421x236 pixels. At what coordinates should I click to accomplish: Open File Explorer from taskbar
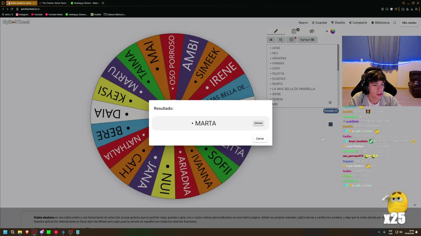[x=20, y=232]
